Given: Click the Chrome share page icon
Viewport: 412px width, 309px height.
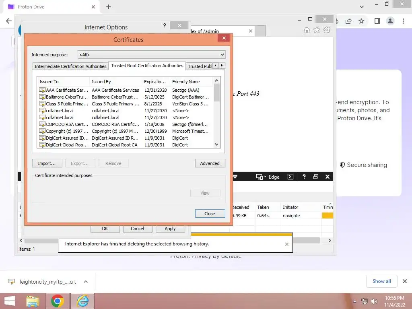Looking at the screenshot, I should tap(349, 21).
